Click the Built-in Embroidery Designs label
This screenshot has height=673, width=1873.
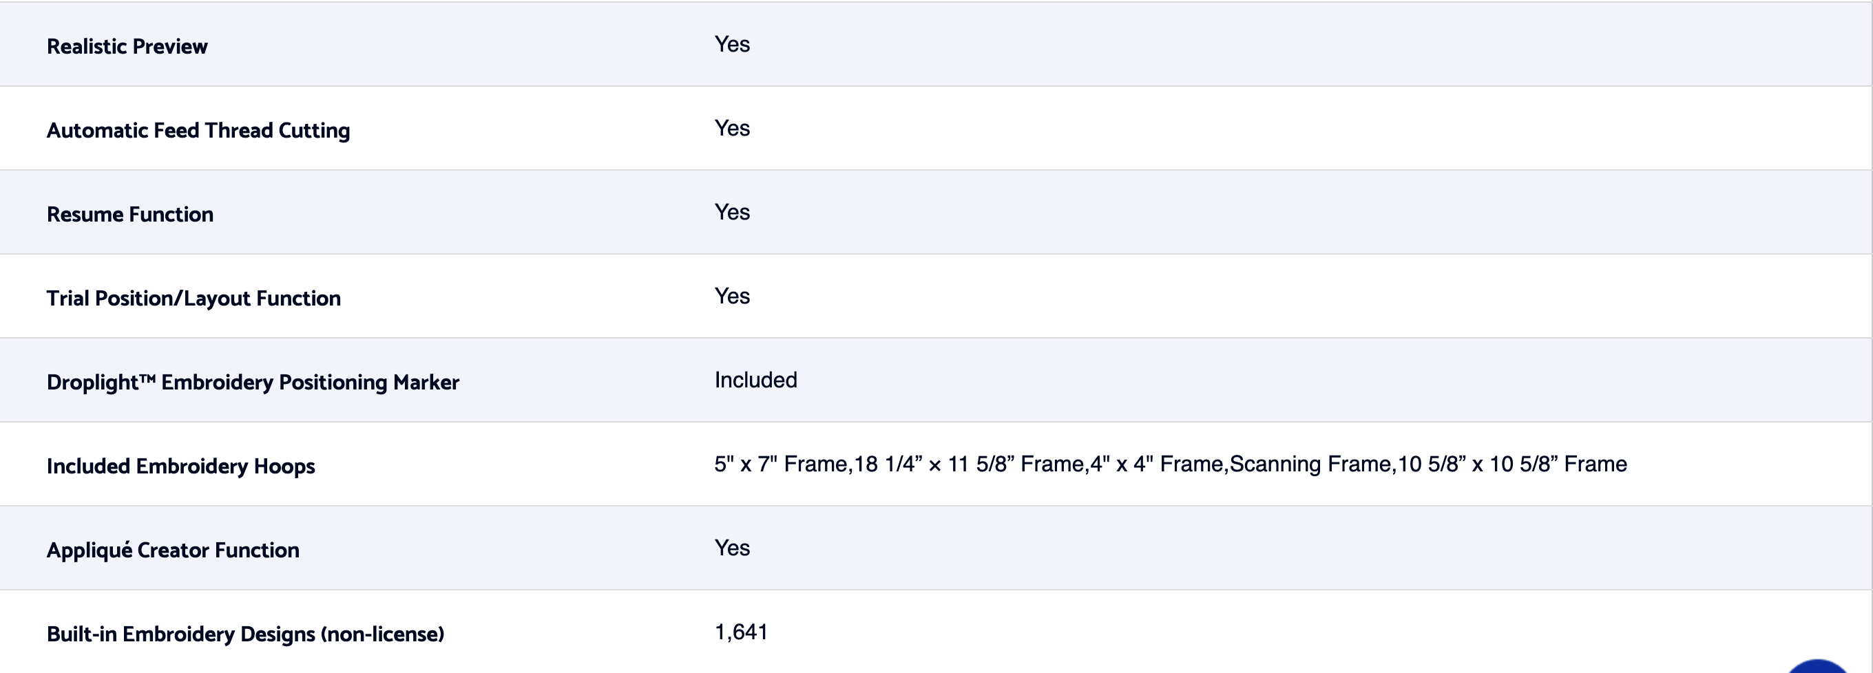click(245, 634)
